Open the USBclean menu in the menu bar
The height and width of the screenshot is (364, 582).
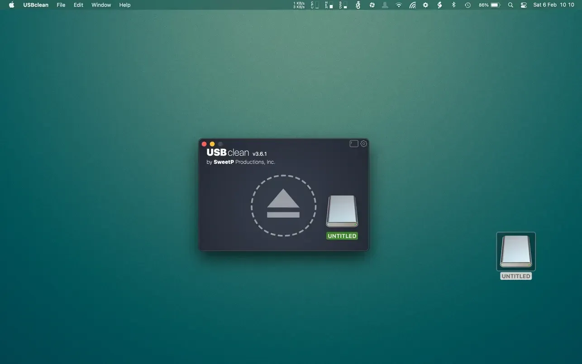pyautogui.click(x=35, y=5)
